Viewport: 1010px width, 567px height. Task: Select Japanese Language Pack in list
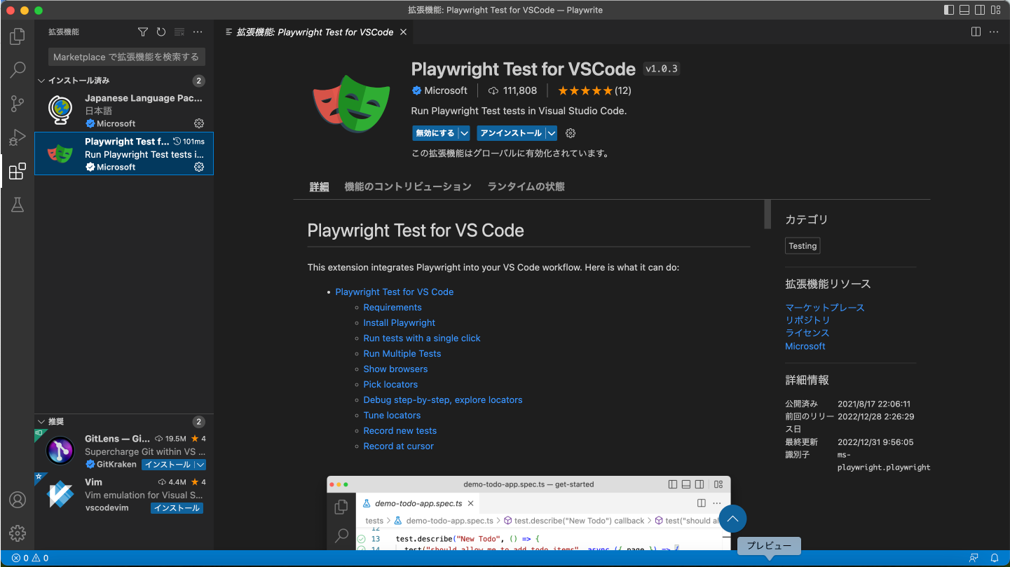[124, 110]
